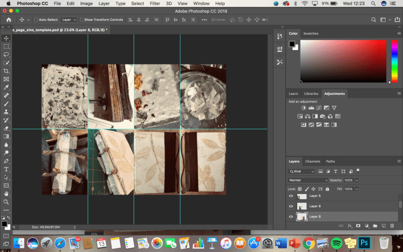Click the Home button in options bar
The width and height of the screenshot is (403, 252).
coord(8,20)
